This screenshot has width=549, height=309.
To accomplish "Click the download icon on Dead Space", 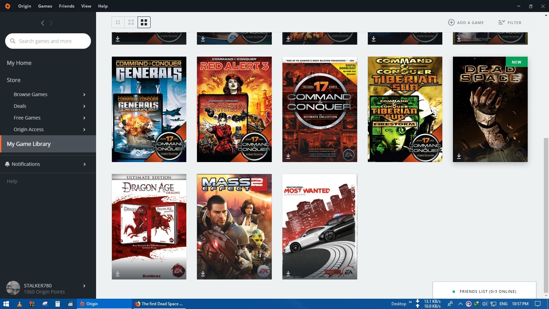I will pyautogui.click(x=459, y=156).
